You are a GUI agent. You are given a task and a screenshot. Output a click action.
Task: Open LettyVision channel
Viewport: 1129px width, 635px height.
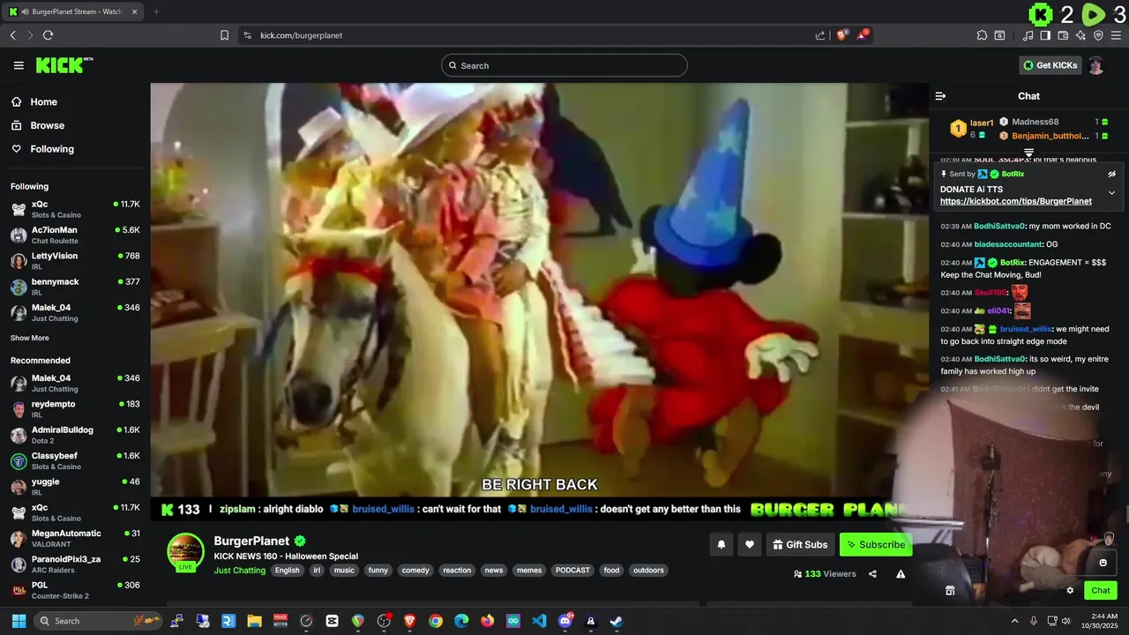pyautogui.click(x=74, y=260)
